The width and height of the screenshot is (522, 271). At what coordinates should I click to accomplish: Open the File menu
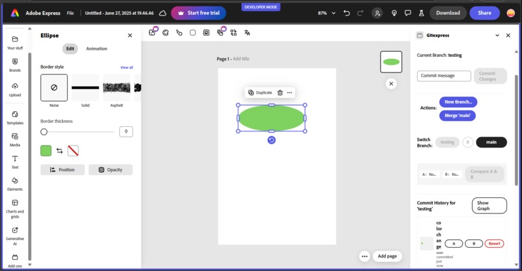point(70,13)
